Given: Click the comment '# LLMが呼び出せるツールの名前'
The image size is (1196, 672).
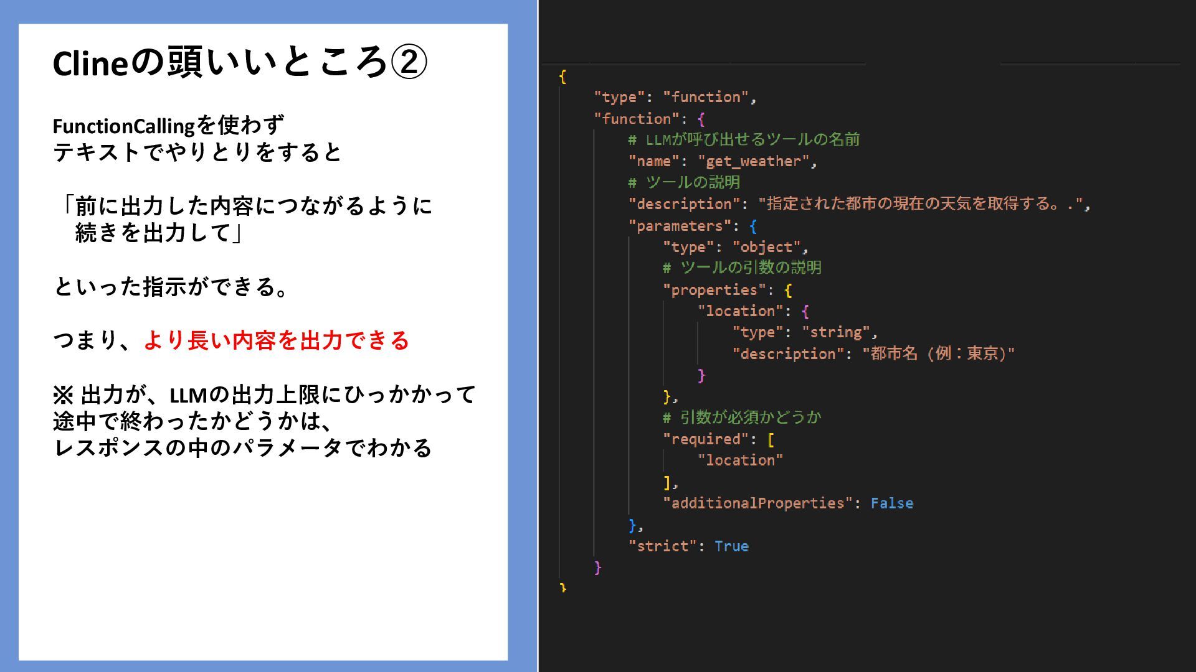Looking at the screenshot, I should (744, 139).
